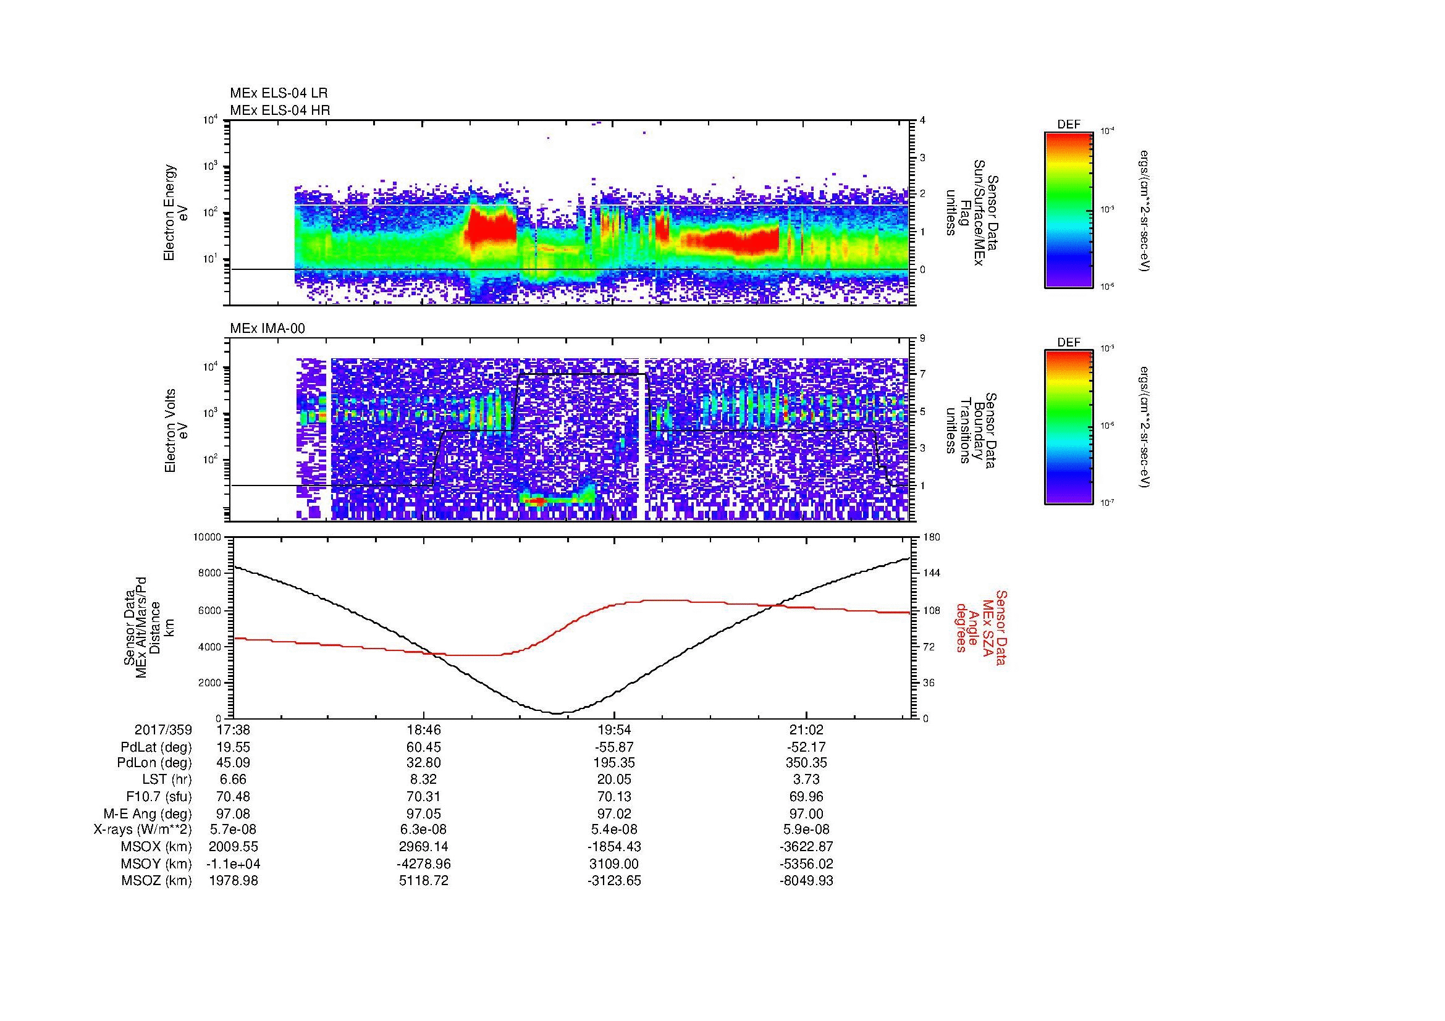This screenshot has width=1445, height=1021.
Task: Click the MSOY value '-1.1e+04'
Action: click(x=233, y=863)
